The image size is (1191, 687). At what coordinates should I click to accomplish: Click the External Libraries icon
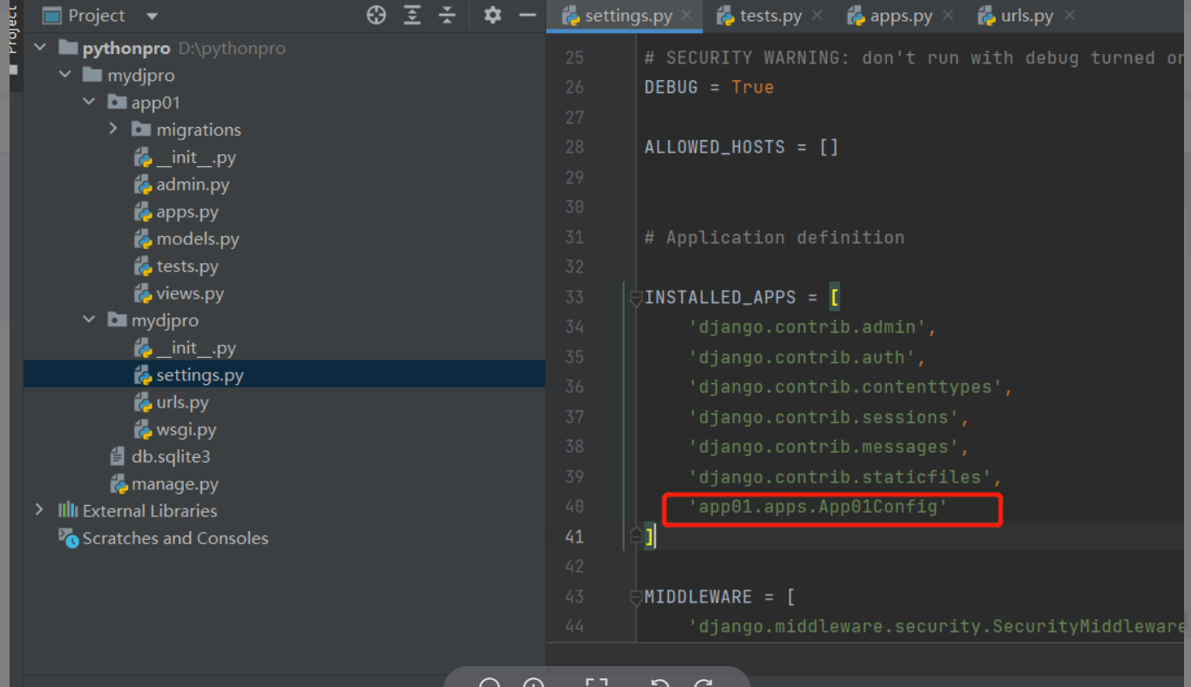coord(68,510)
